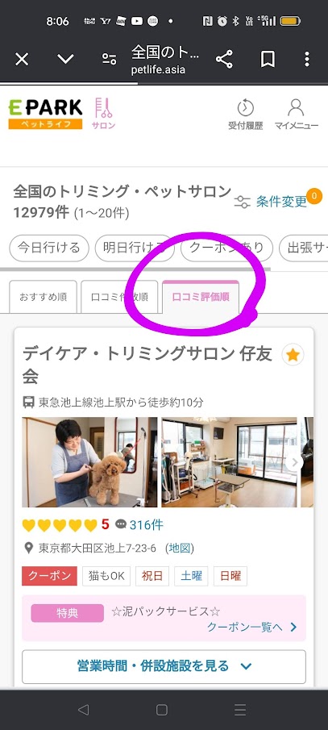The image size is (328, 730).
Task: Switch to the おすすめ順 sort tab
Action: [x=43, y=297]
